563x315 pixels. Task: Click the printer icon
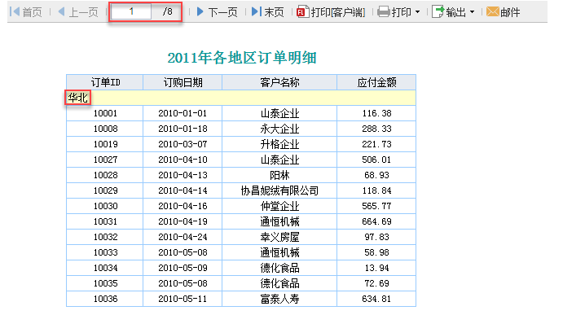tap(384, 12)
